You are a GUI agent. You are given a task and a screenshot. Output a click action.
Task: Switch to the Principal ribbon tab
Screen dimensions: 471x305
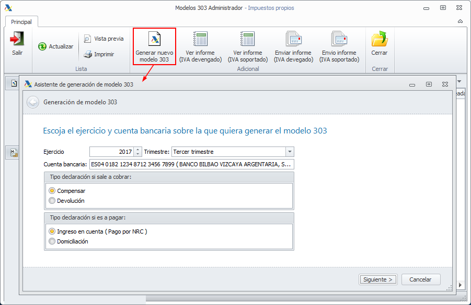coord(21,22)
